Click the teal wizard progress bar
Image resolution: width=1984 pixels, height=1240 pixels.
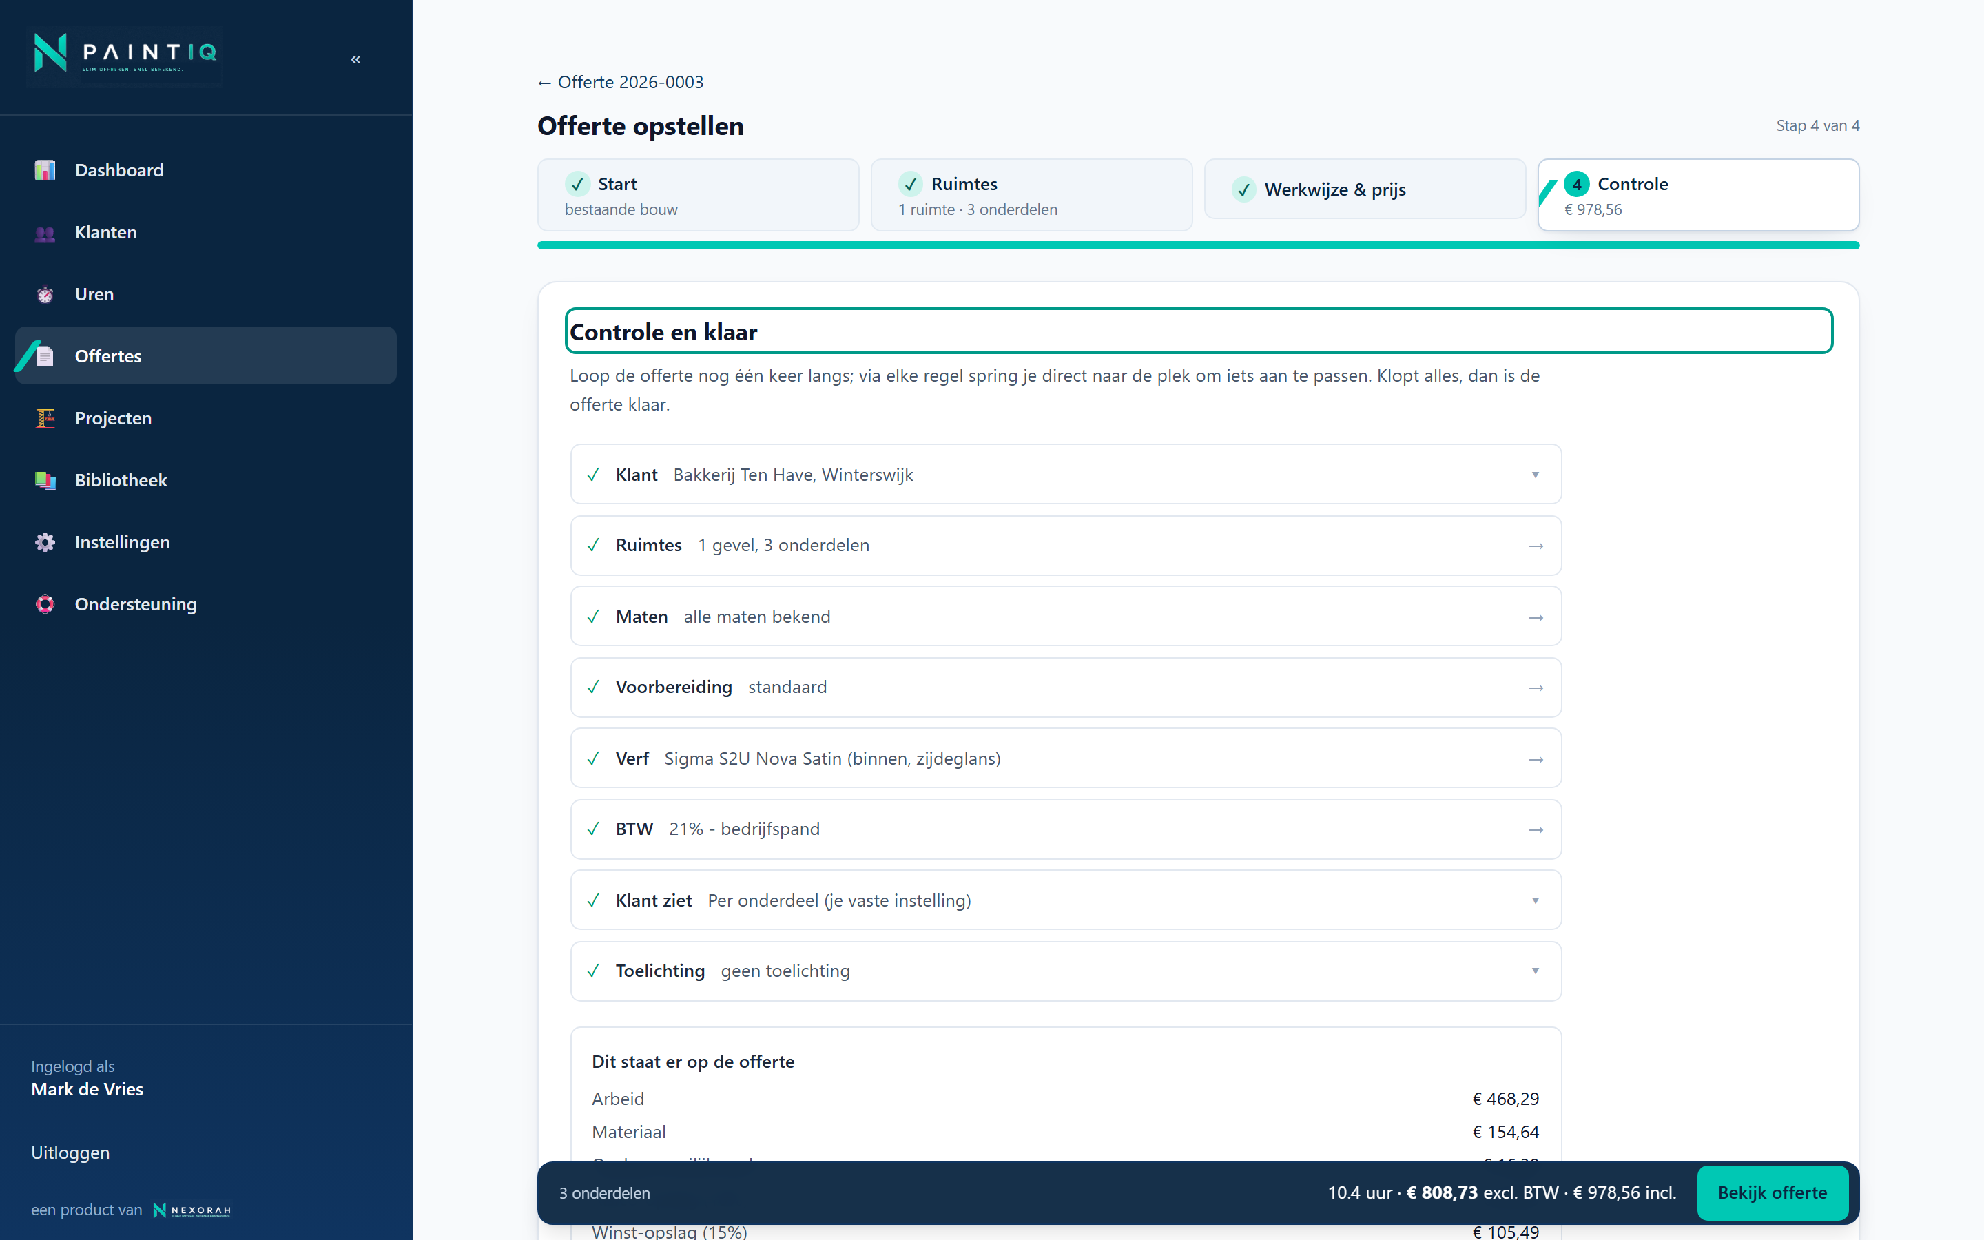(x=1199, y=245)
